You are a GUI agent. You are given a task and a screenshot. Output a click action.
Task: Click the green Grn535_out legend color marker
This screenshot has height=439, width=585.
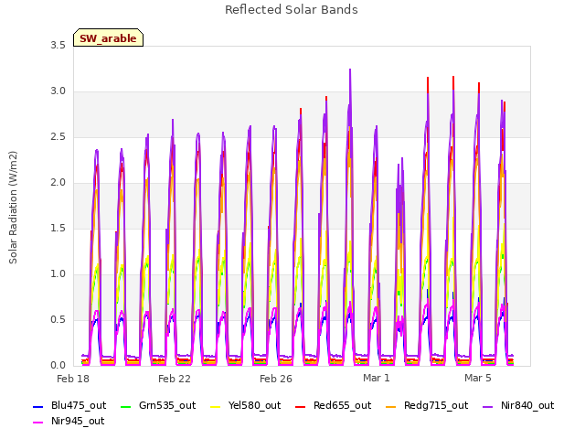(126, 406)
